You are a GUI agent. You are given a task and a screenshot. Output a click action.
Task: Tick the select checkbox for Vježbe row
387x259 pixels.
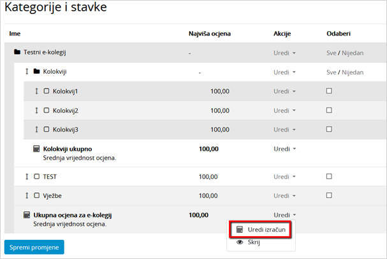(329, 195)
